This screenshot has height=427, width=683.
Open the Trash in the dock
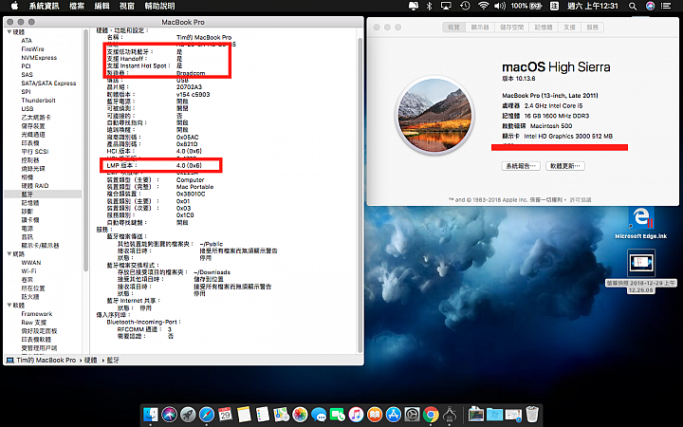[532, 414]
